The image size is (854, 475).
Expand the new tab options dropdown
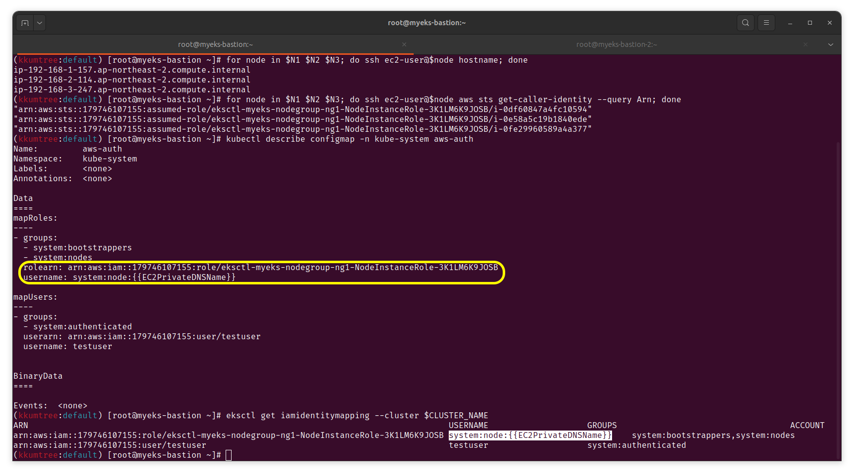40,23
